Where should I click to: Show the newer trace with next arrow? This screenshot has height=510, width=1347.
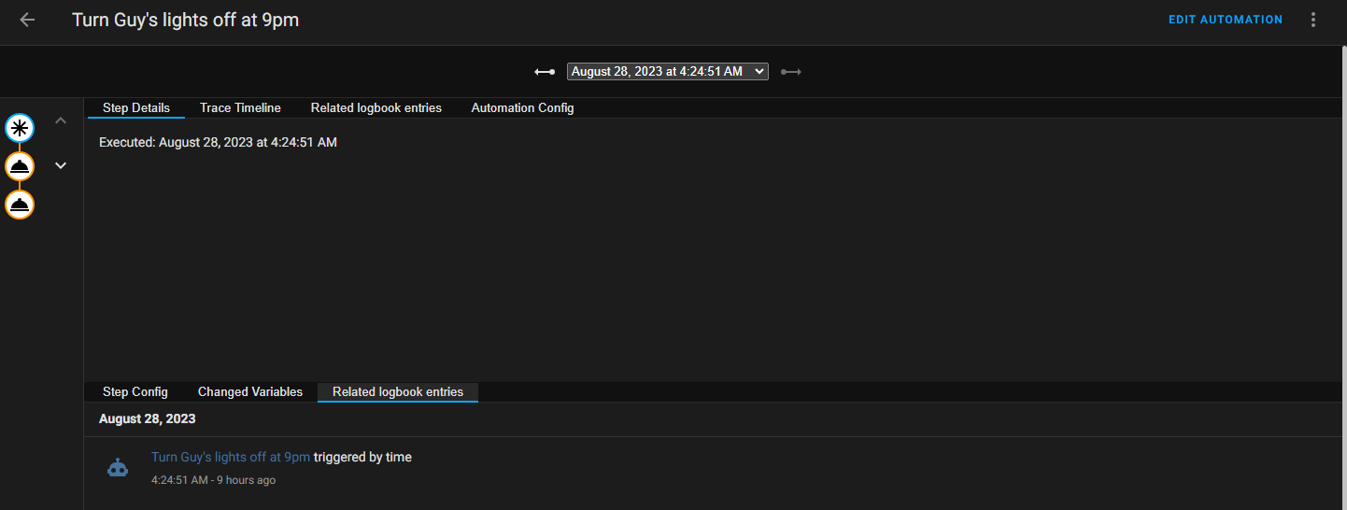click(791, 72)
